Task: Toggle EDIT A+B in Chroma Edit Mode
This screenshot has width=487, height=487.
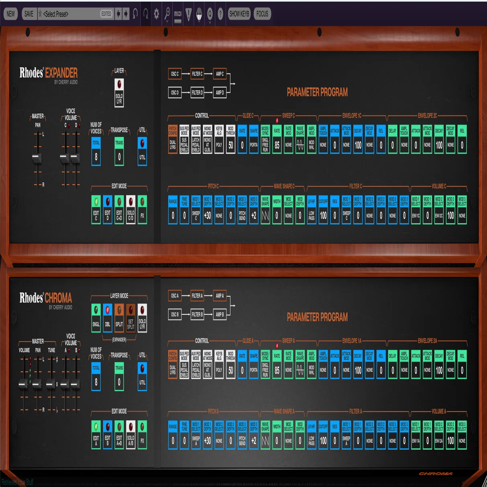Action: [x=119, y=434]
